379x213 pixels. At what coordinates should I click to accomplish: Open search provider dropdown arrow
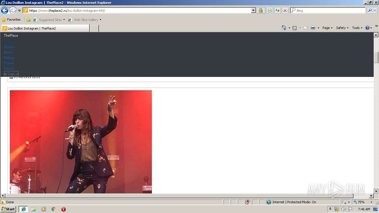click(375, 11)
